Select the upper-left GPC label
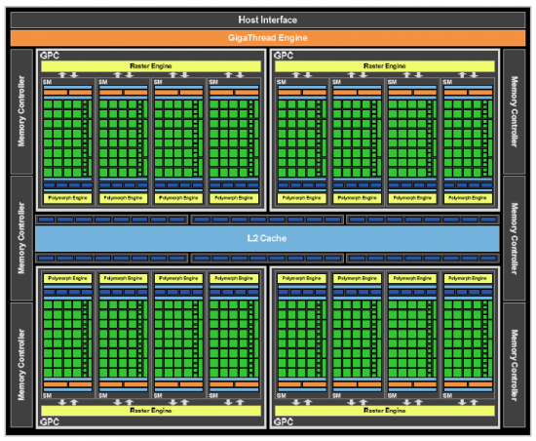 tap(50, 56)
